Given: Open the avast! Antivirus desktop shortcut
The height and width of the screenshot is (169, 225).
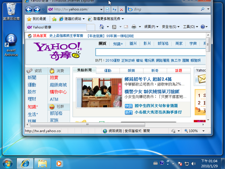Looking at the screenshot, I should point(11,45).
